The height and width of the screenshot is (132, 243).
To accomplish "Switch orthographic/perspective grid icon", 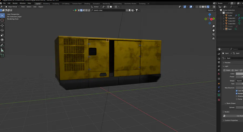I will [x=214, y=38].
